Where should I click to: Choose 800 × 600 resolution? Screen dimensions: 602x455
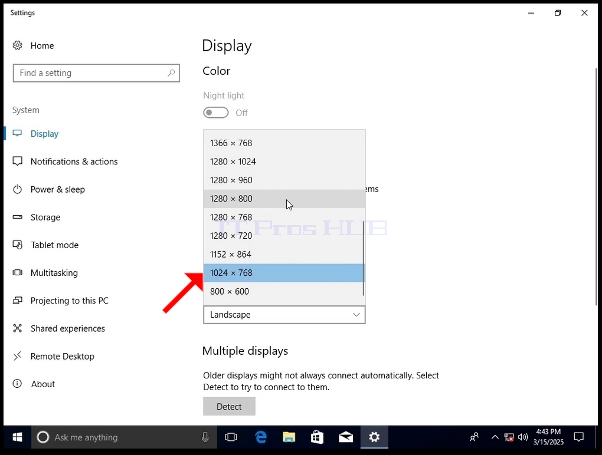[284, 291]
